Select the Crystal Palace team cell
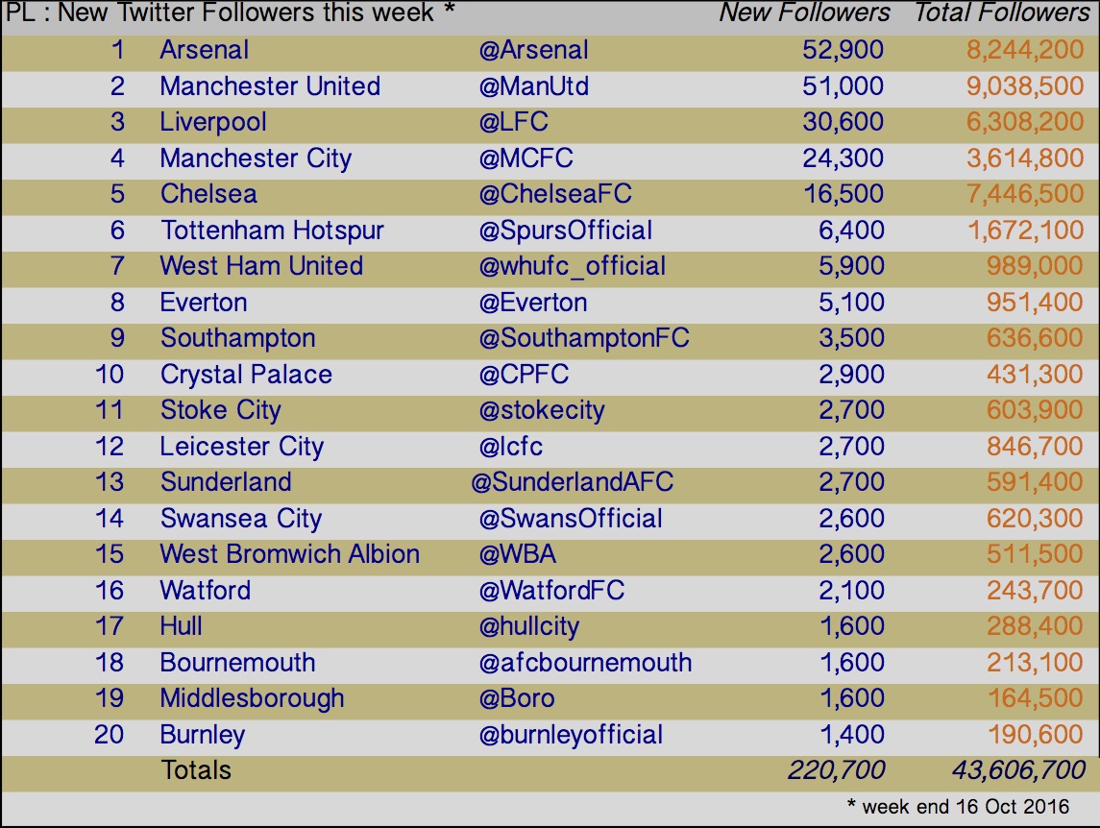This screenshot has width=1100, height=828. [x=246, y=375]
